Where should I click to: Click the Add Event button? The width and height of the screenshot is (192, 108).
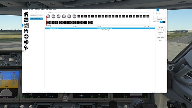click(x=161, y=28)
